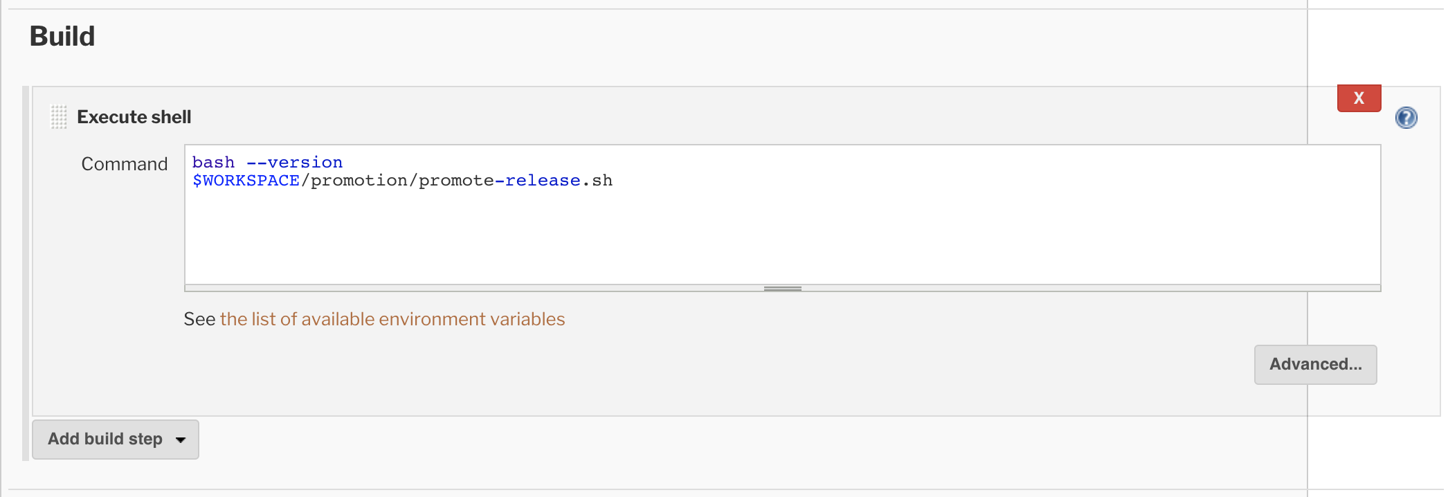Click the word See before the link
The height and width of the screenshot is (497, 1448).
point(199,319)
